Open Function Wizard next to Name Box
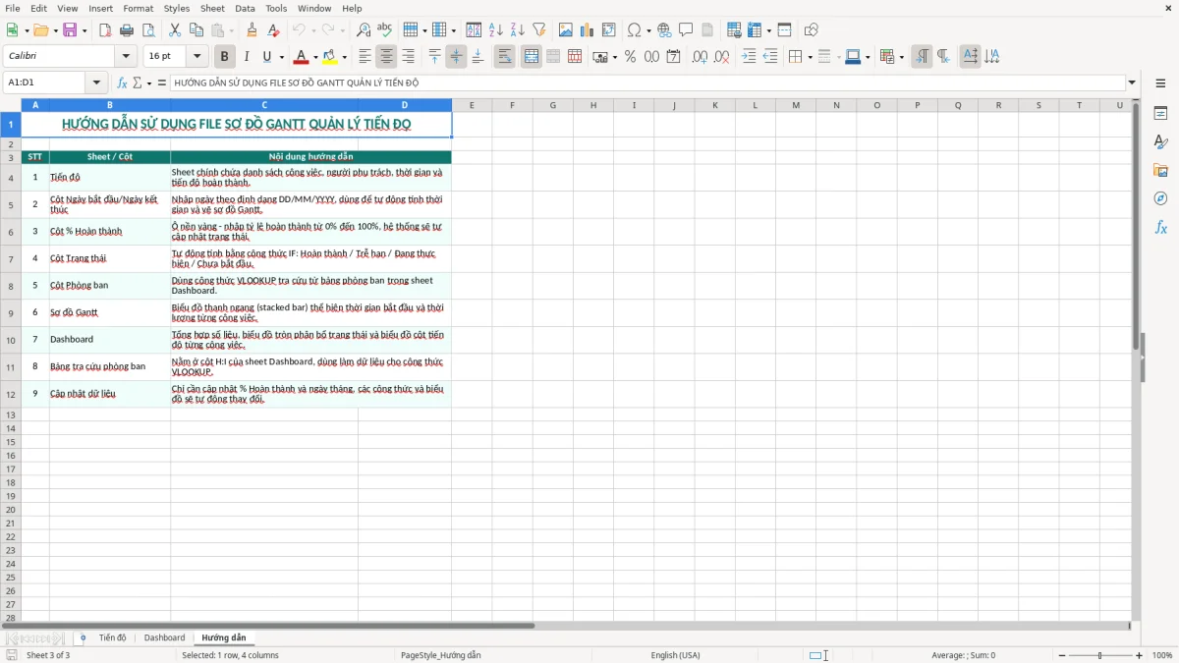1179x663 pixels. (x=122, y=83)
